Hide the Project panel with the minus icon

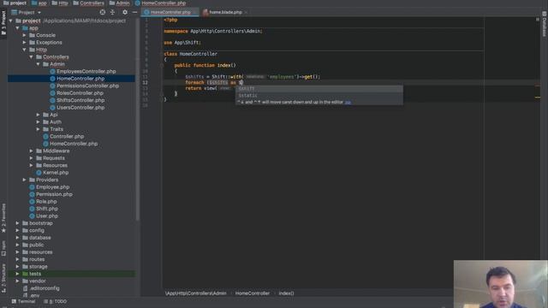(x=134, y=12)
